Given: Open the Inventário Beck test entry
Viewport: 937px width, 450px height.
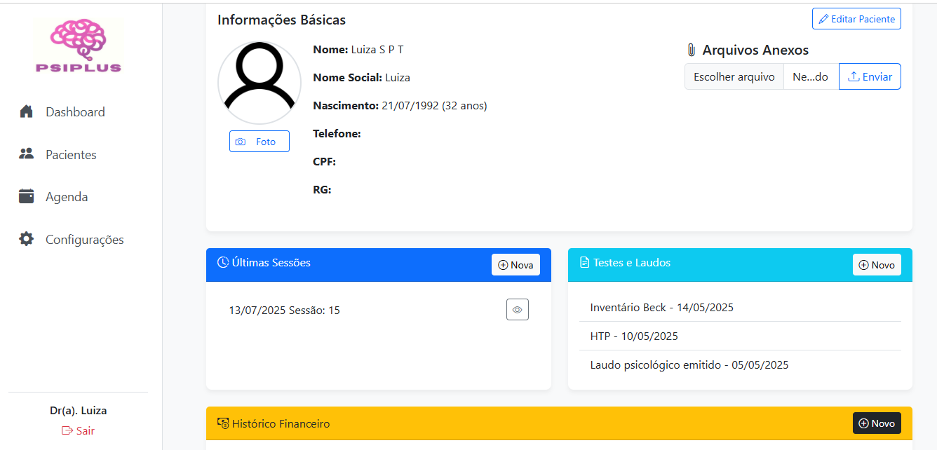Looking at the screenshot, I should pyautogui.click(x=661, y=308).
